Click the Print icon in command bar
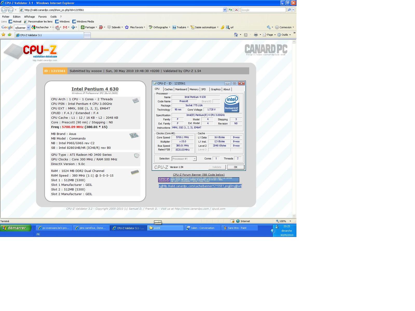The height and width of the screenshot is (311, 415). point(256,35)
